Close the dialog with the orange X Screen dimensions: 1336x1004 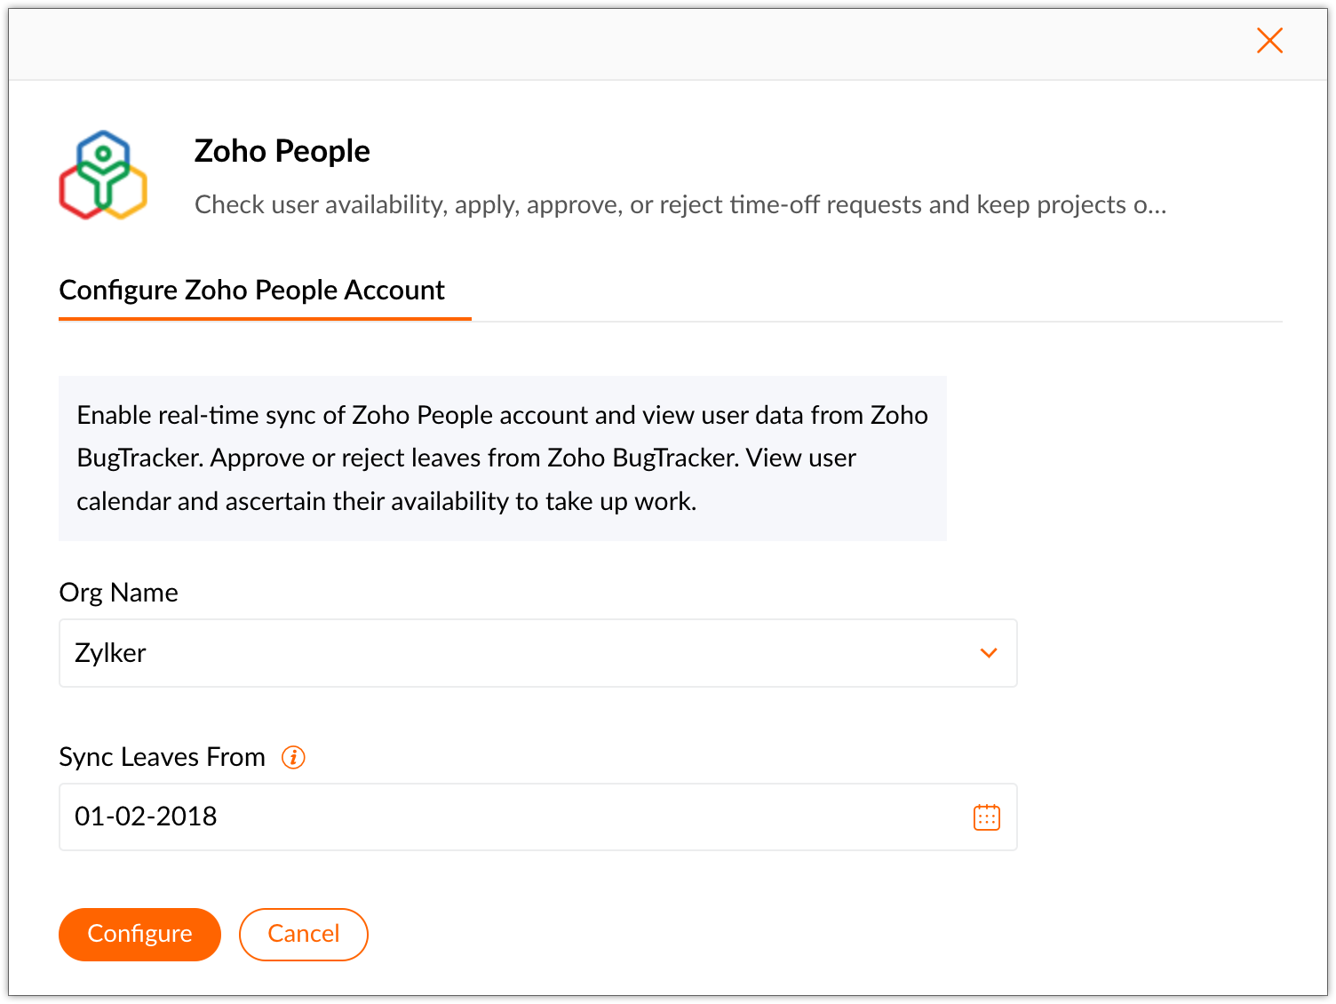[x=1269, y=40]
